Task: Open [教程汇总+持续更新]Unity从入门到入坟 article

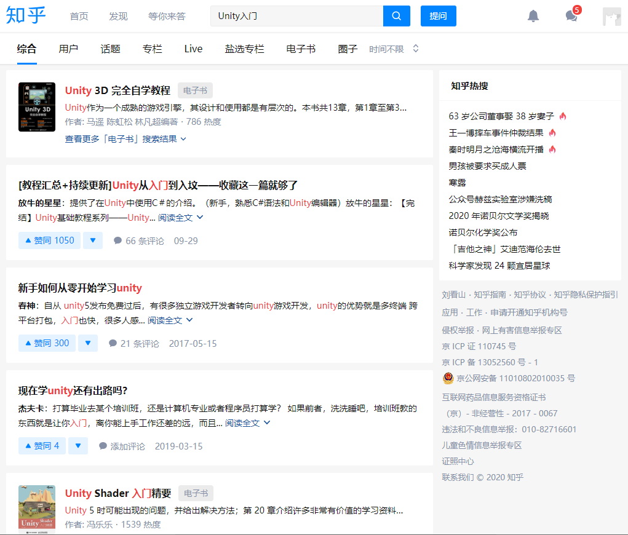Action: click(158, 185)
